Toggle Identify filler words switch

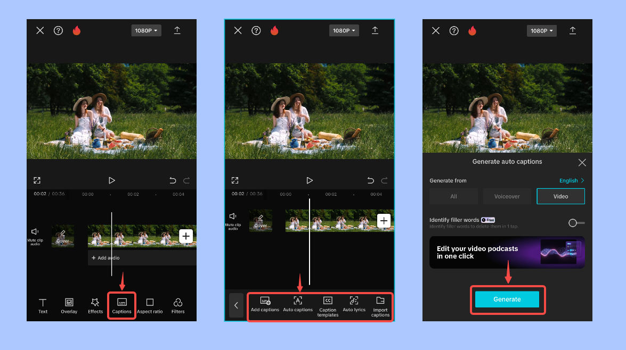point(576,223)
